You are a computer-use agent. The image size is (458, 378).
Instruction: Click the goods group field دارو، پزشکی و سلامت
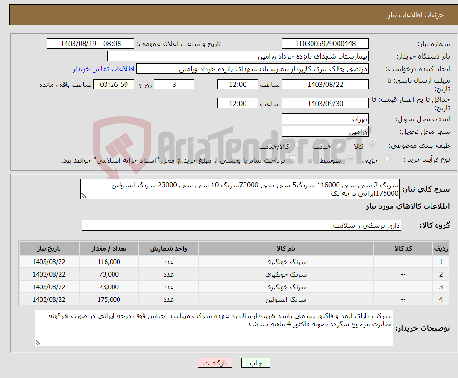[x=242, y=225]
